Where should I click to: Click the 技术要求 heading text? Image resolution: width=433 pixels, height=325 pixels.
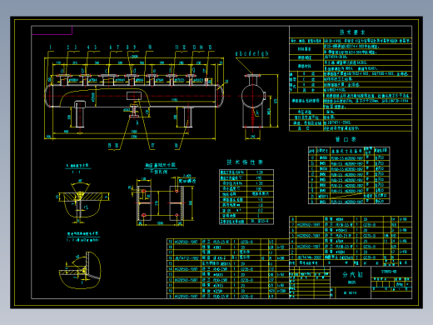click(352, 32)
